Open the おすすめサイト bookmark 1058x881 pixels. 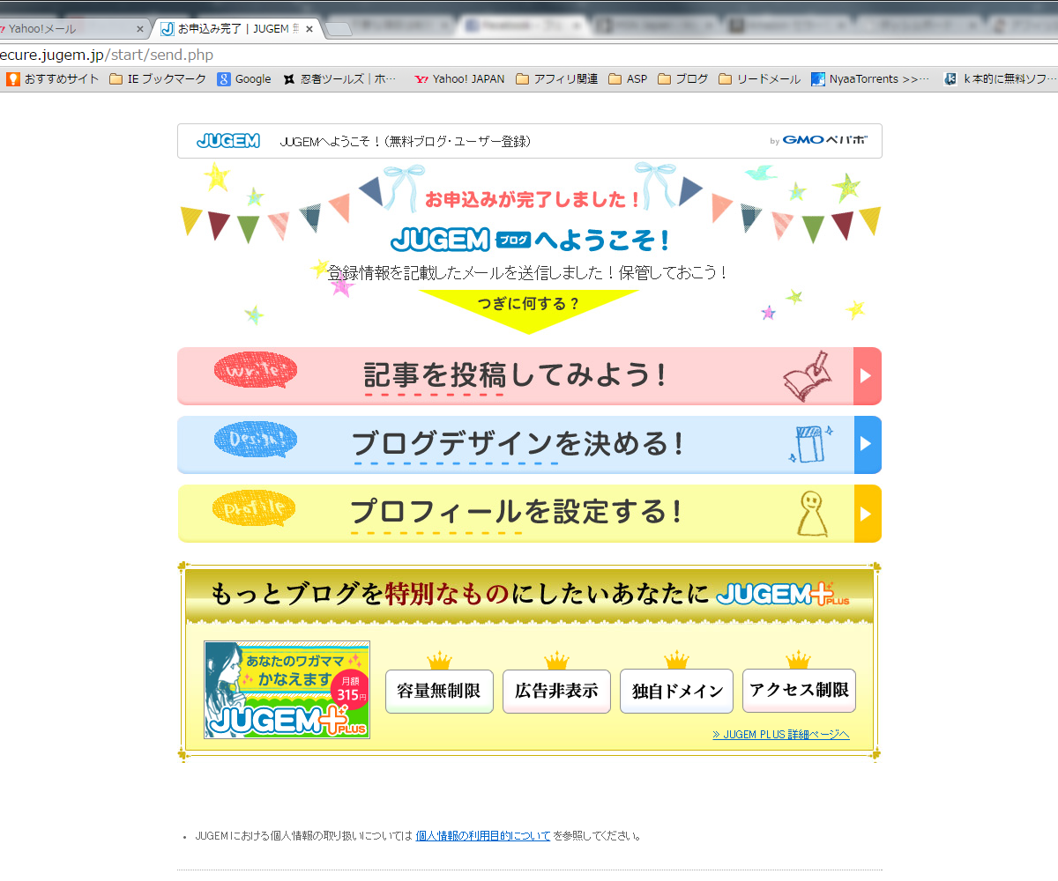[x=53, y=79]
